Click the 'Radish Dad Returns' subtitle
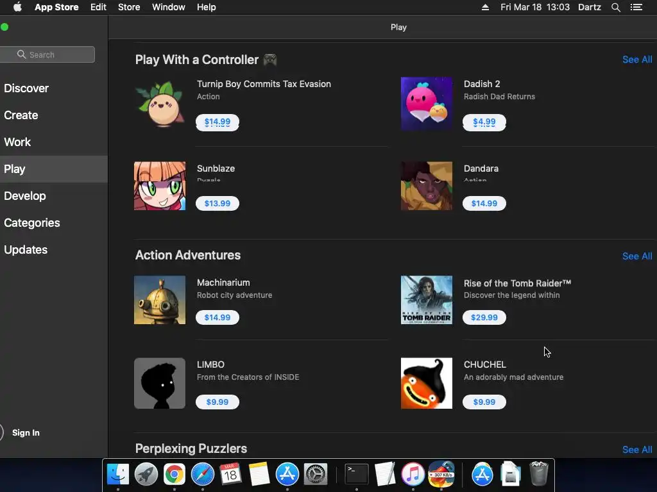657x492 pixels. click(499, 97)
